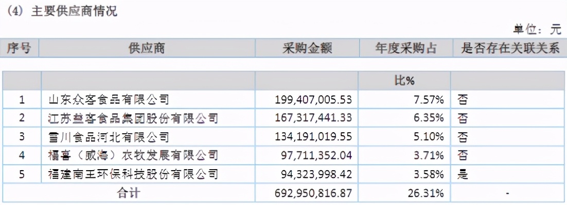Select amount 97,711,352.04
This screenshot has height=205, width=567.
316,156
